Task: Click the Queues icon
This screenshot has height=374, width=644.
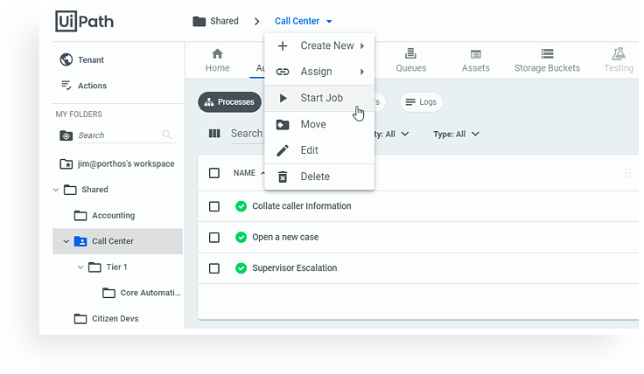Action: [x=410, y=53]
